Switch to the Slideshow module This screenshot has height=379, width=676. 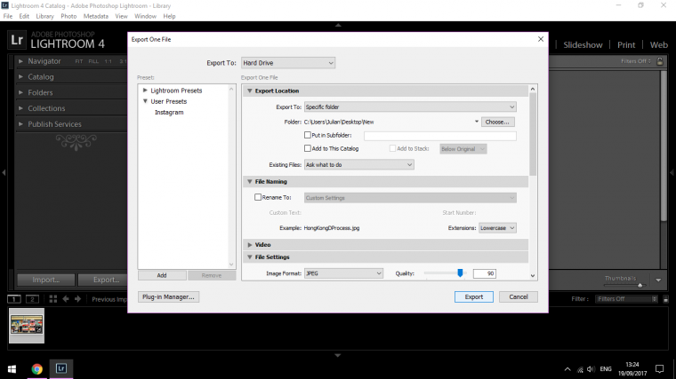[583, 44]
